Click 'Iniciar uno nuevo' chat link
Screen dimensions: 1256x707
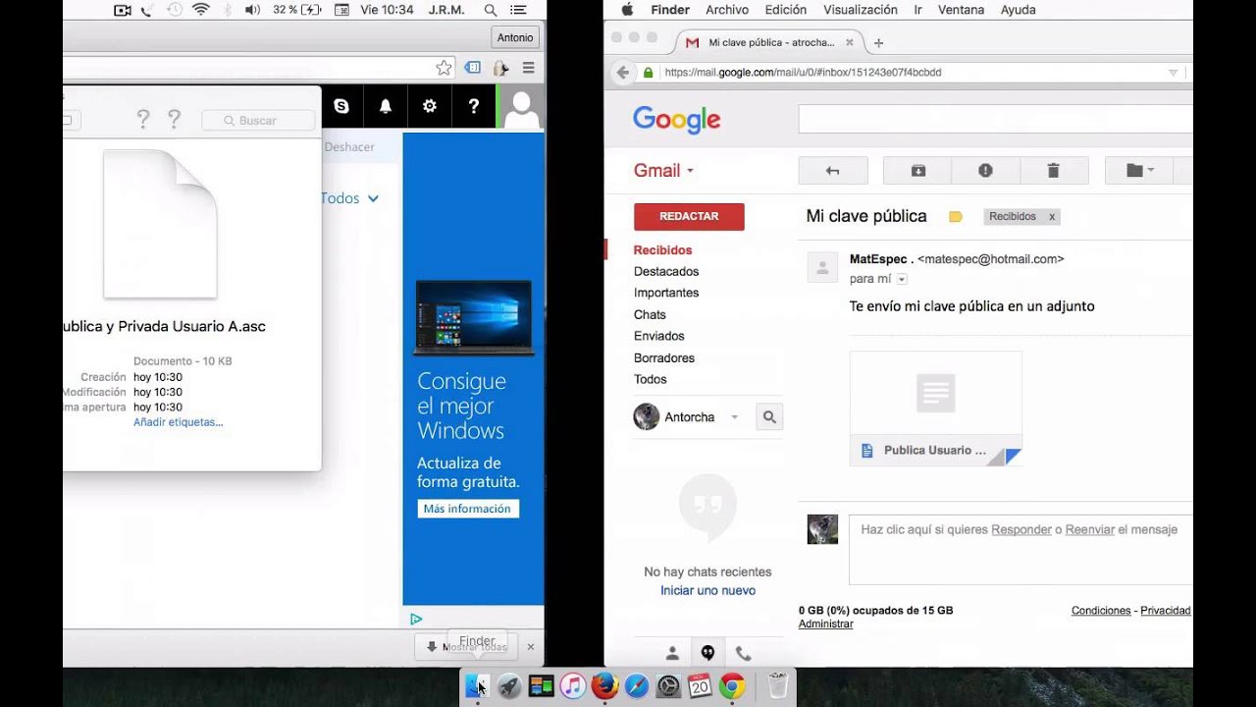(707, 591)
